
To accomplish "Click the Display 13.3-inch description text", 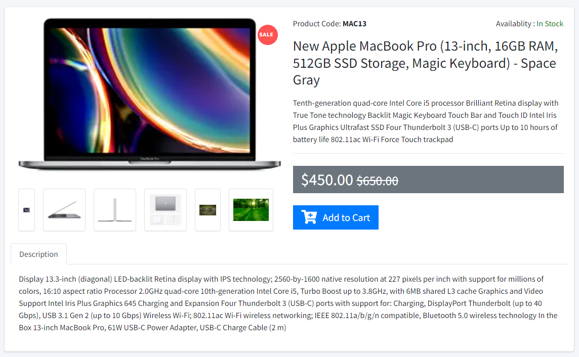I will click(x=288, y=303).
